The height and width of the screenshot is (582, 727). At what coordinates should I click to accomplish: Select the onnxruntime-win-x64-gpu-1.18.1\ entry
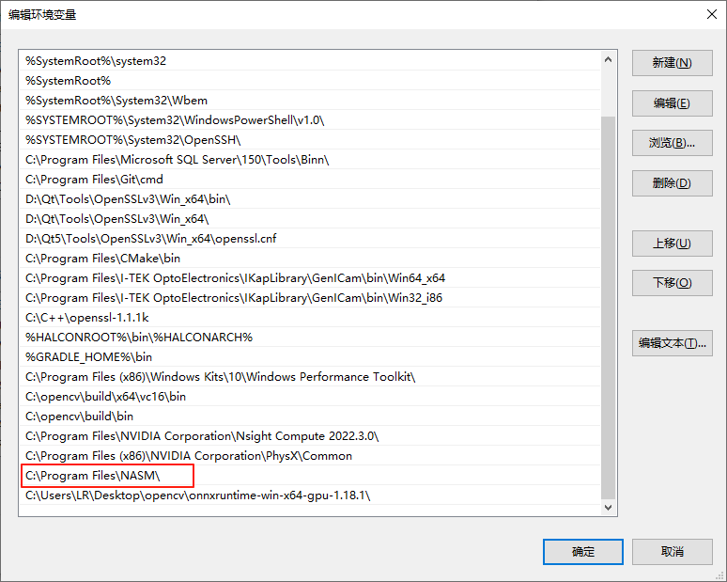pos(310,495)
